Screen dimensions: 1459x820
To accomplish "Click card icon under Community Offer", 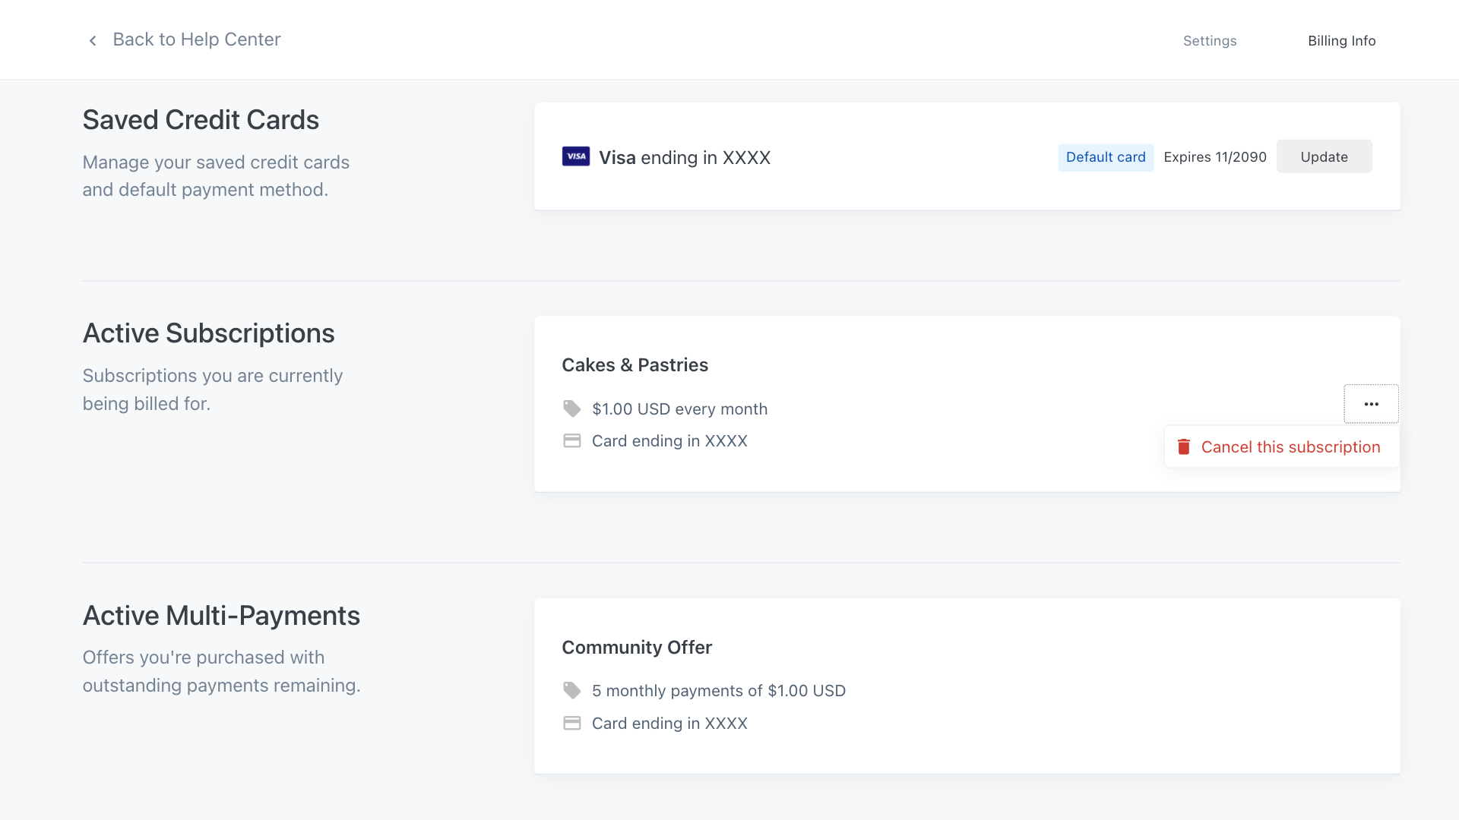I will (x=571, y=724).
